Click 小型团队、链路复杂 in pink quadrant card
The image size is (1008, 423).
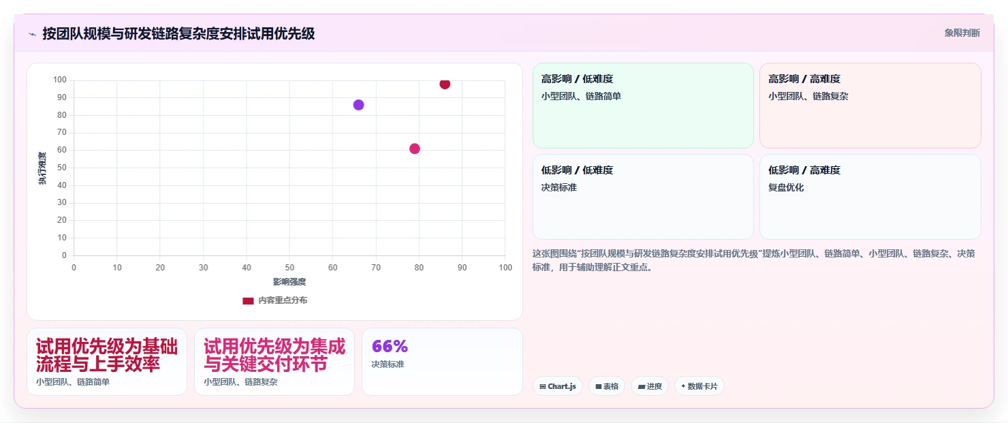point(808,97)
